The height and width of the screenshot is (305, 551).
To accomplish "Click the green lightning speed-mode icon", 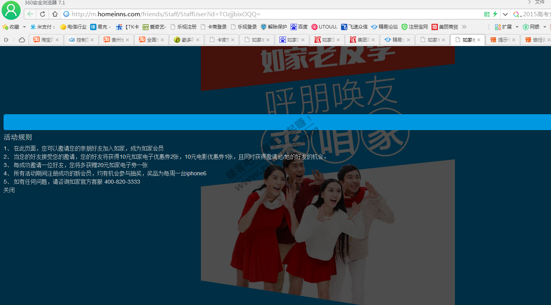I will [495, 14].
